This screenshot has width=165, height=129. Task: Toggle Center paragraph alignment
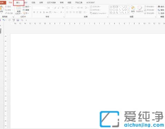[70, 12]
